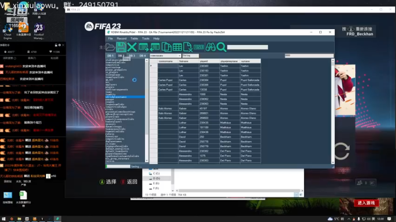Click the Windows Start button
Screen dimensions: 396x222
pos(3,219)
